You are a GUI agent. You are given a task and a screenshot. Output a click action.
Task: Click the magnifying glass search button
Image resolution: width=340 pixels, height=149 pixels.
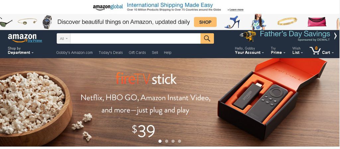point(207,38)
